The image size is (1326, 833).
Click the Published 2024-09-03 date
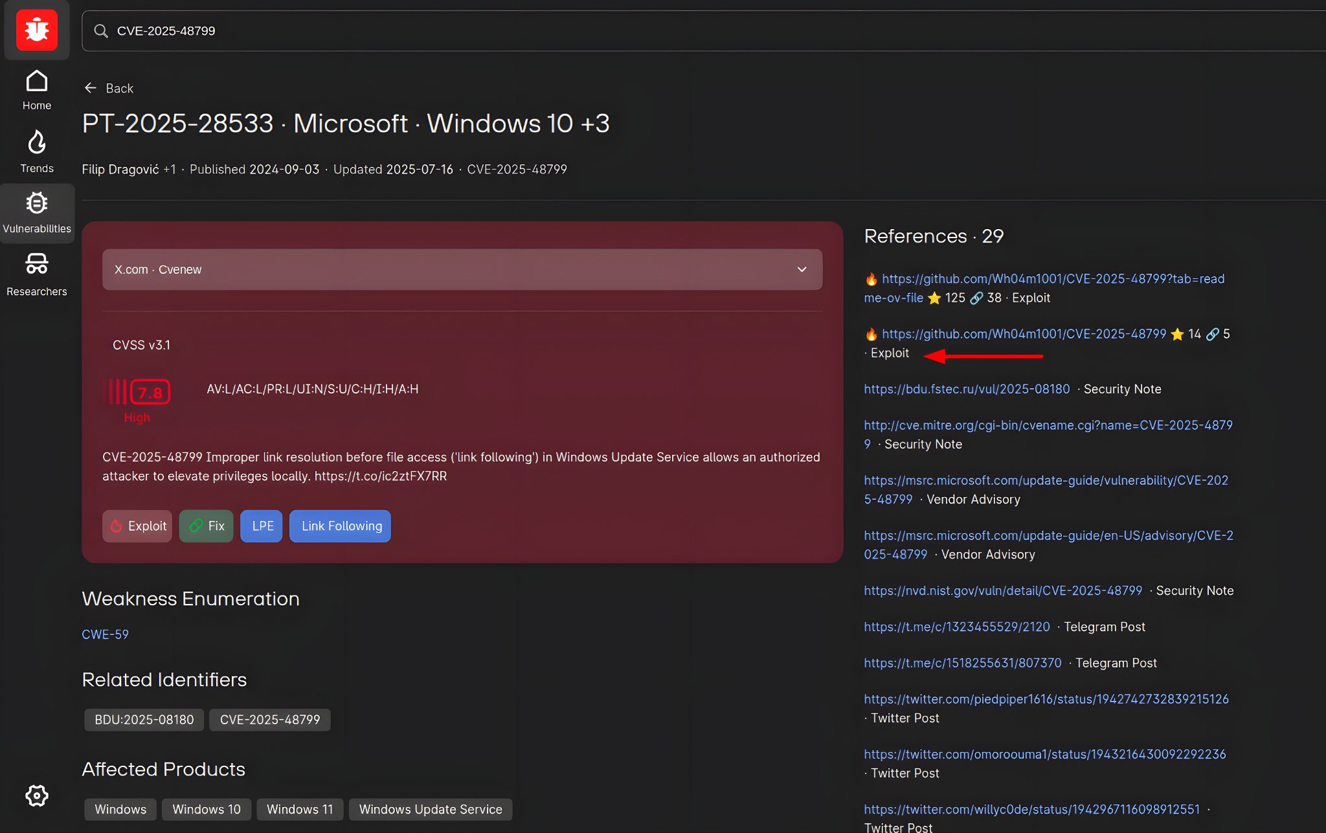click(254, 170)
